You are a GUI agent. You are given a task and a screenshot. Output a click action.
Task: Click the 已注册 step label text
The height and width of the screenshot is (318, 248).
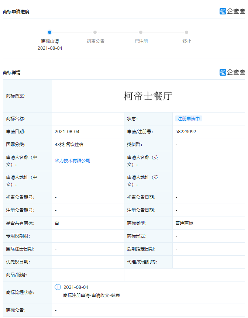[141, 41]
